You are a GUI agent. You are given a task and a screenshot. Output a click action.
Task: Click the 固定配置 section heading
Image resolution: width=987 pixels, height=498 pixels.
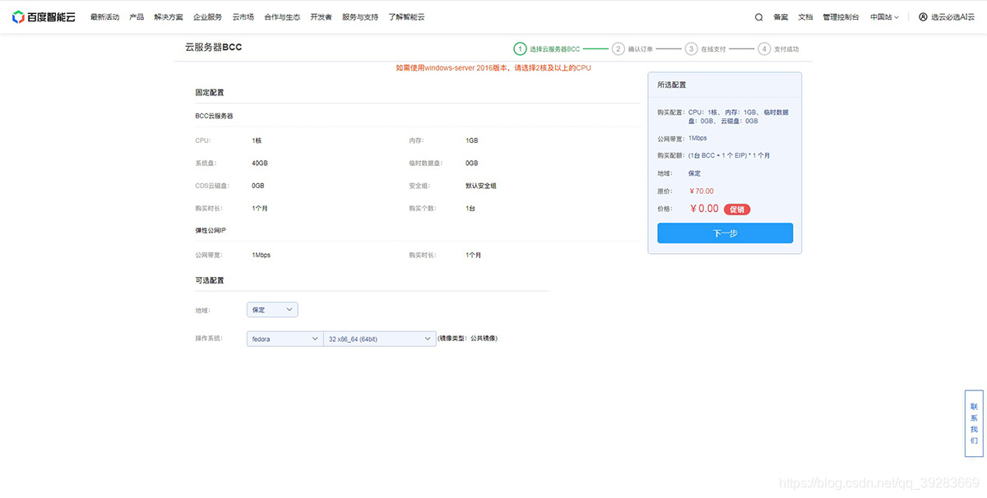pyautogui.click(x=209, y=93)
